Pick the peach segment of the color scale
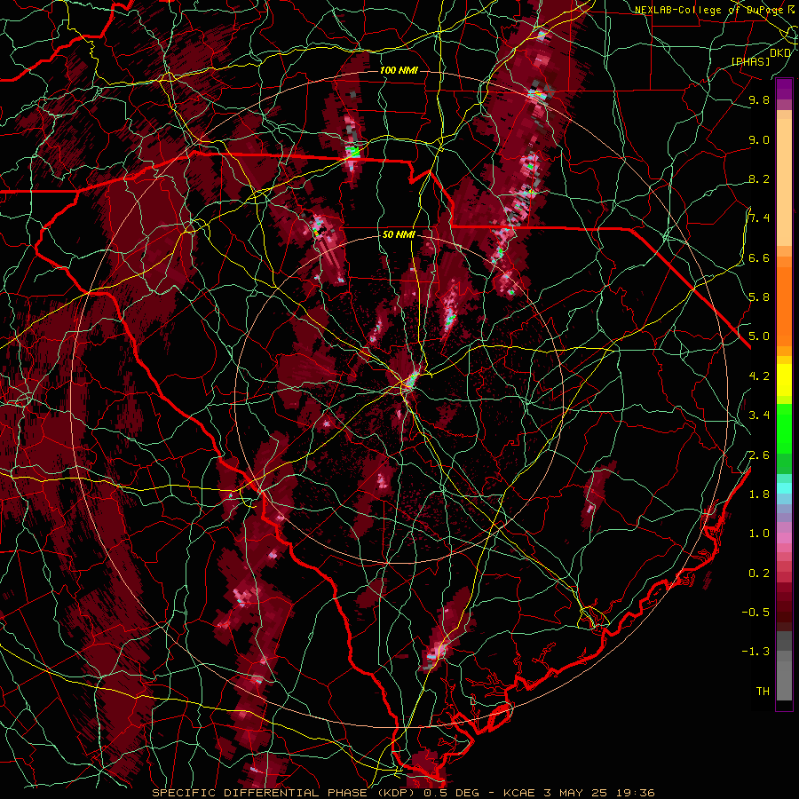The width and height of the screenshot is (799, 799). coord(784,182)
